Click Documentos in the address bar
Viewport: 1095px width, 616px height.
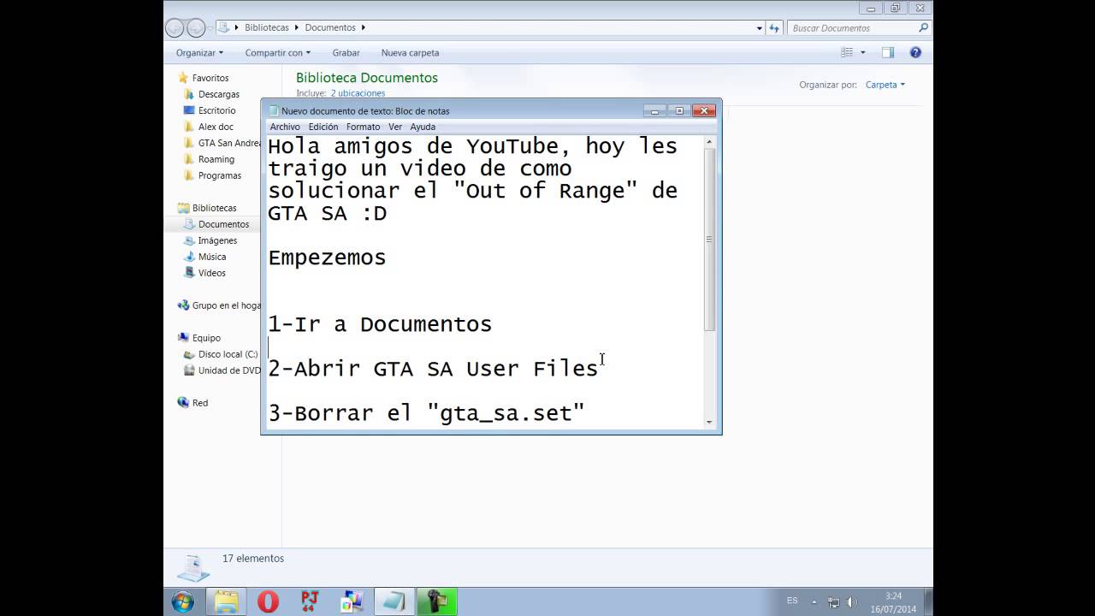pyautogui.click(x=330, y=27)
